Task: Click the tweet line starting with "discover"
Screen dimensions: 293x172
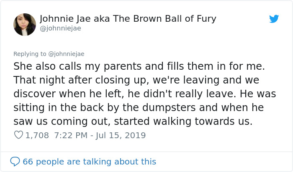Action: click(144, 94)
